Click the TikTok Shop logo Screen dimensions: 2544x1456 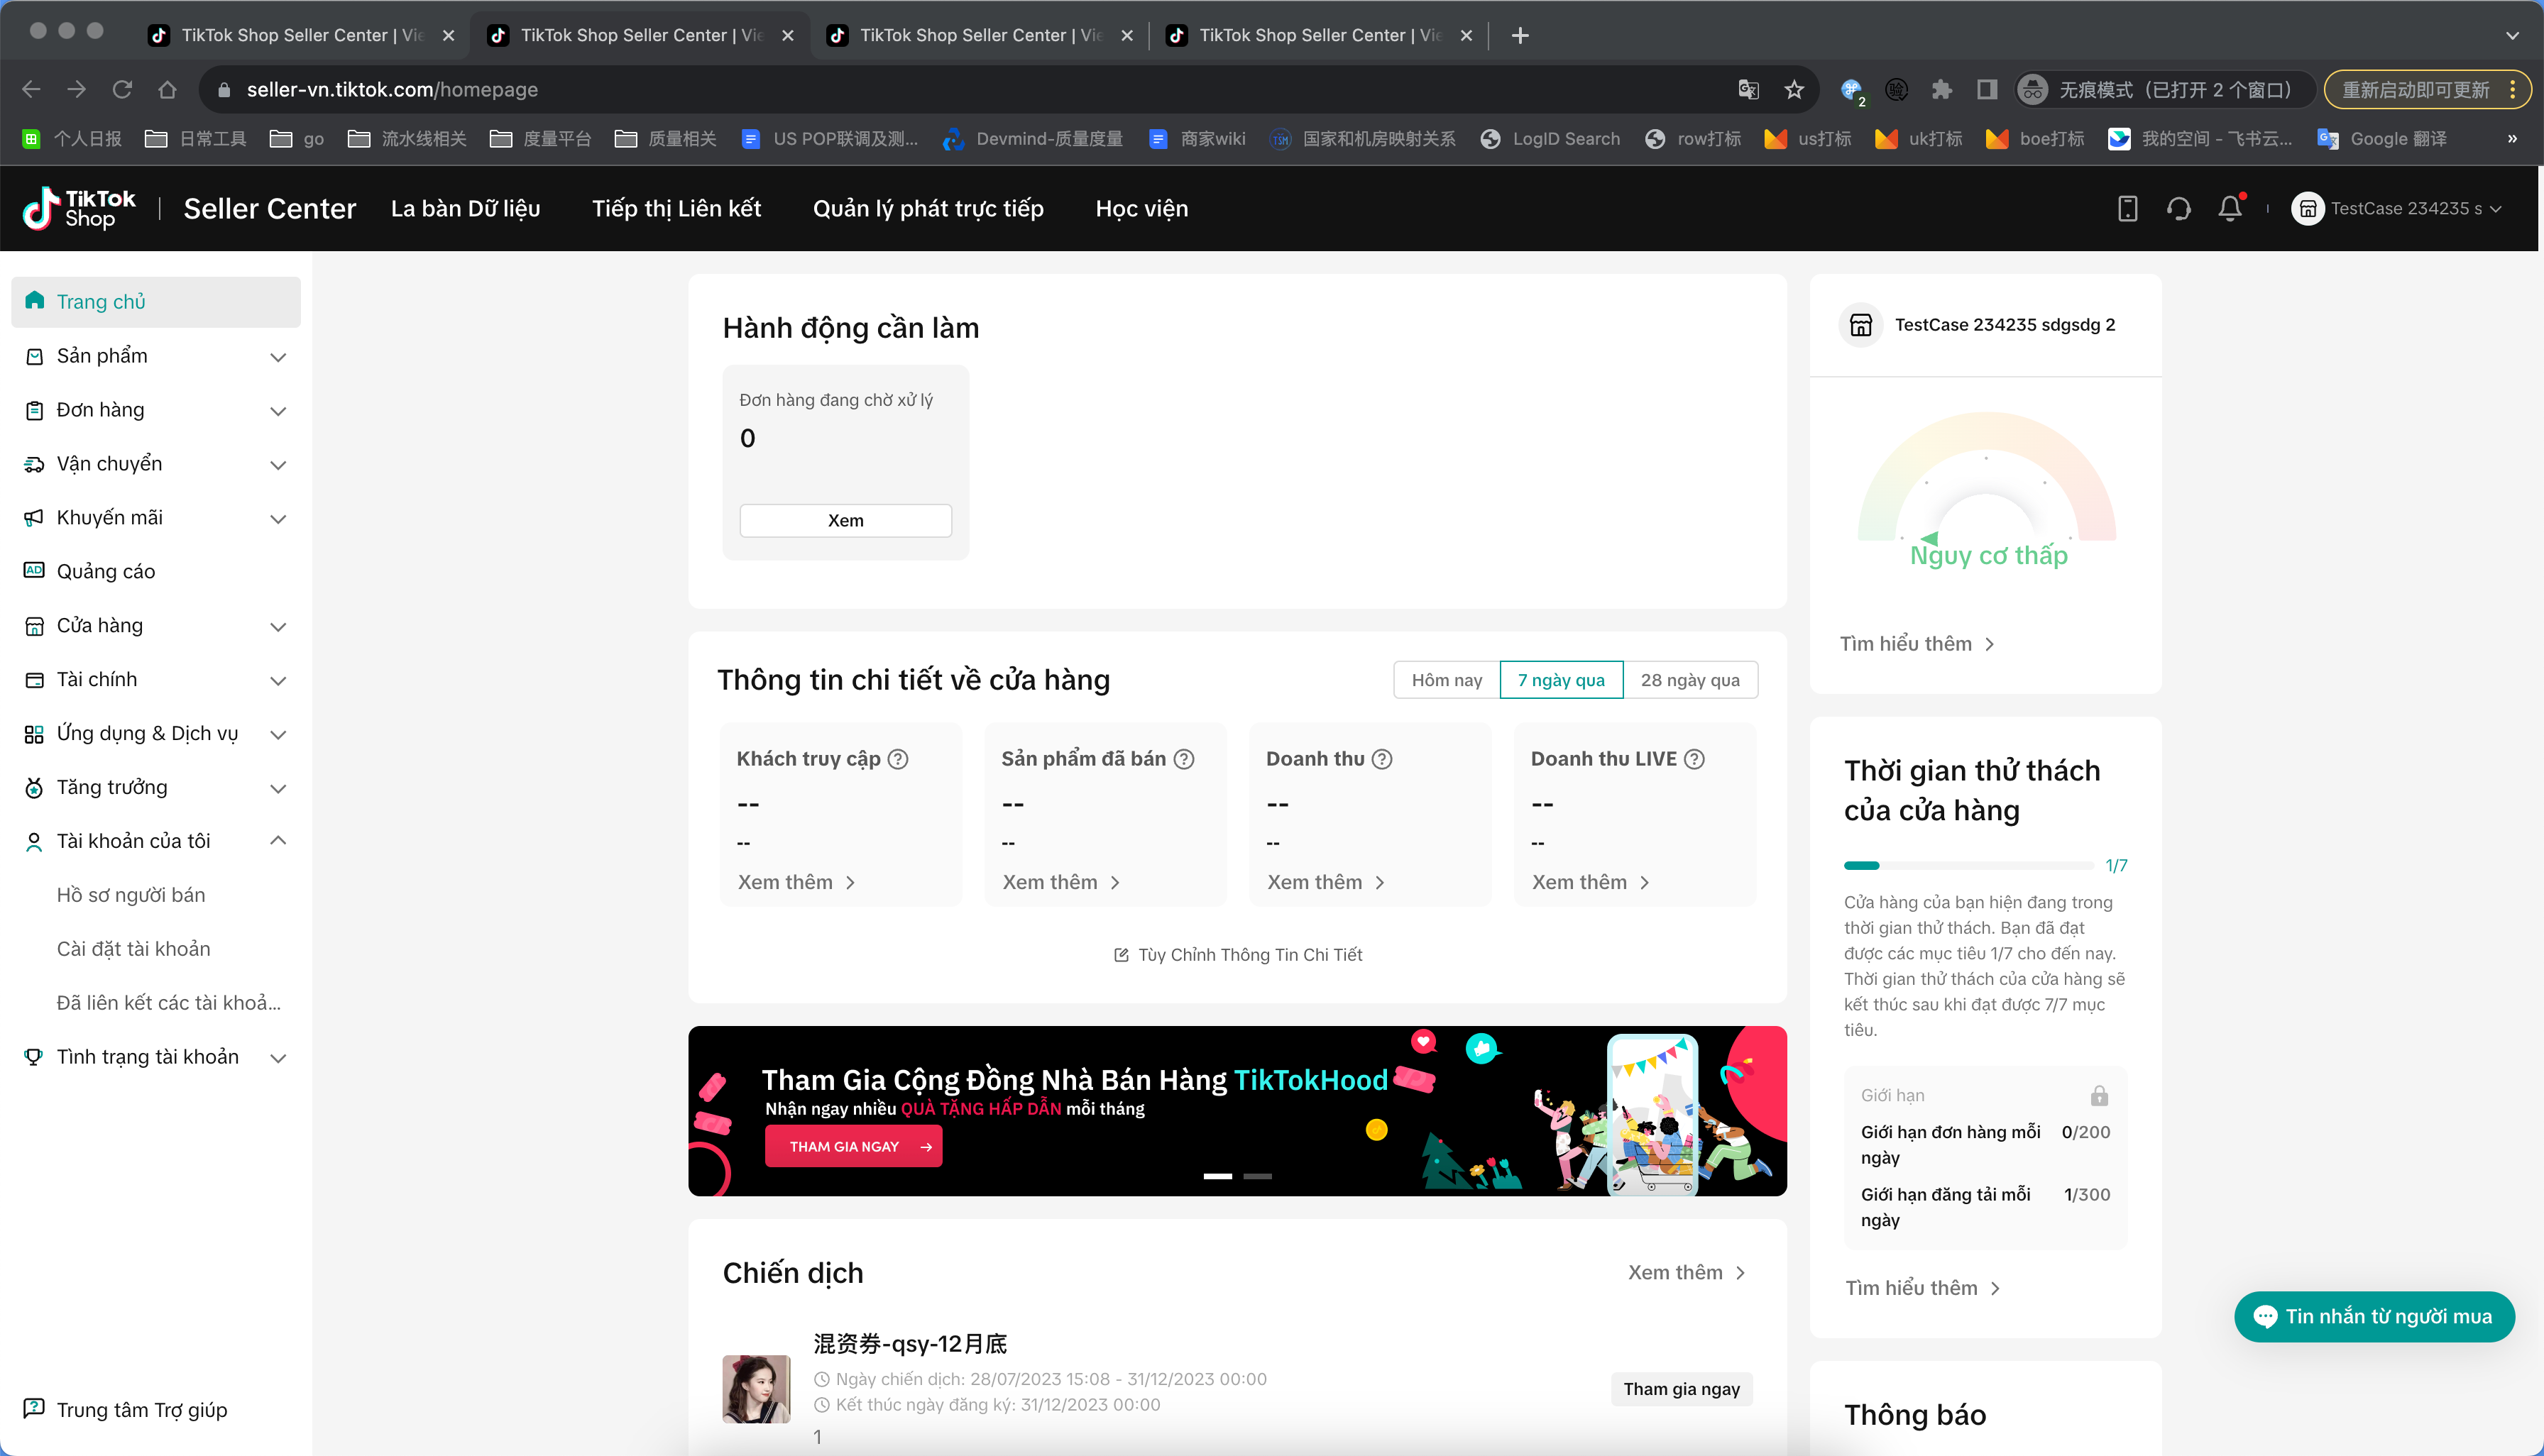pyautogui.click(x=79, y=208)
